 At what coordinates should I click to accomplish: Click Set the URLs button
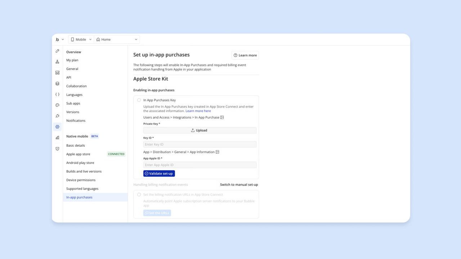[157, 213]
